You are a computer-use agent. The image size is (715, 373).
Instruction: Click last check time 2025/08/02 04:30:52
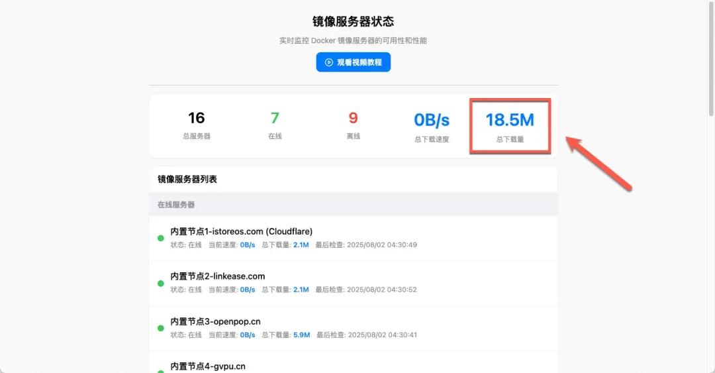(382, 290)
